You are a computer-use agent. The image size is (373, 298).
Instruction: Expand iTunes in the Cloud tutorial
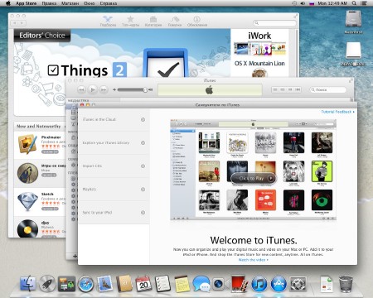point(114,119)
